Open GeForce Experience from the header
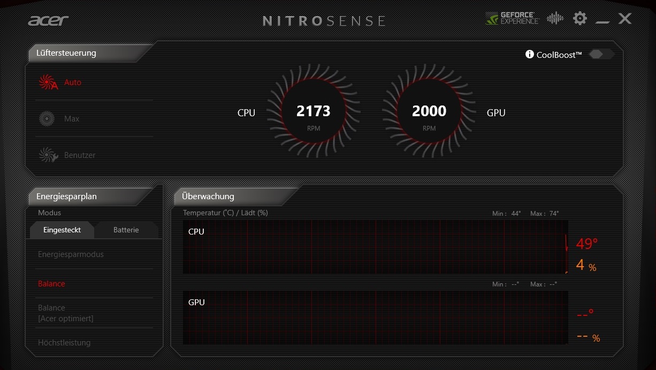The height and width of the screenshot is (370, 656). click(512, 19)
